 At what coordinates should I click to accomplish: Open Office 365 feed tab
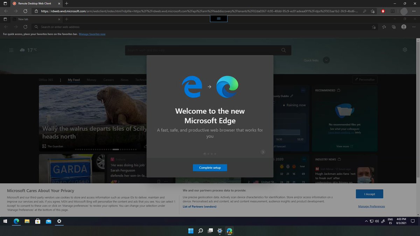[46, 80]
